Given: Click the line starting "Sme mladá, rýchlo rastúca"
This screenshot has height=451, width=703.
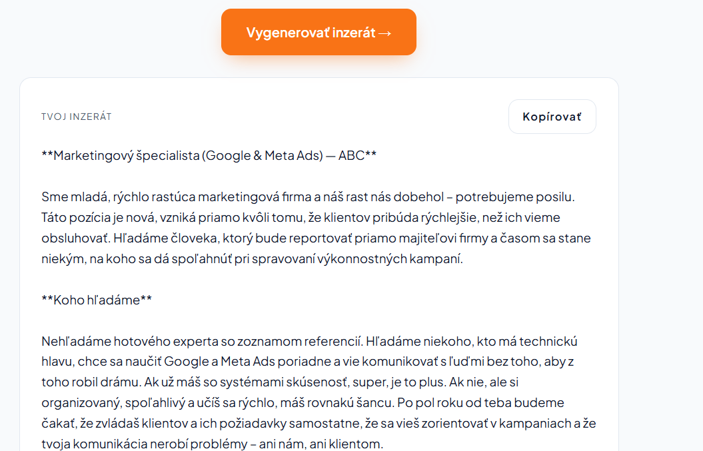Looking at the screenshot, I should 308,197.
